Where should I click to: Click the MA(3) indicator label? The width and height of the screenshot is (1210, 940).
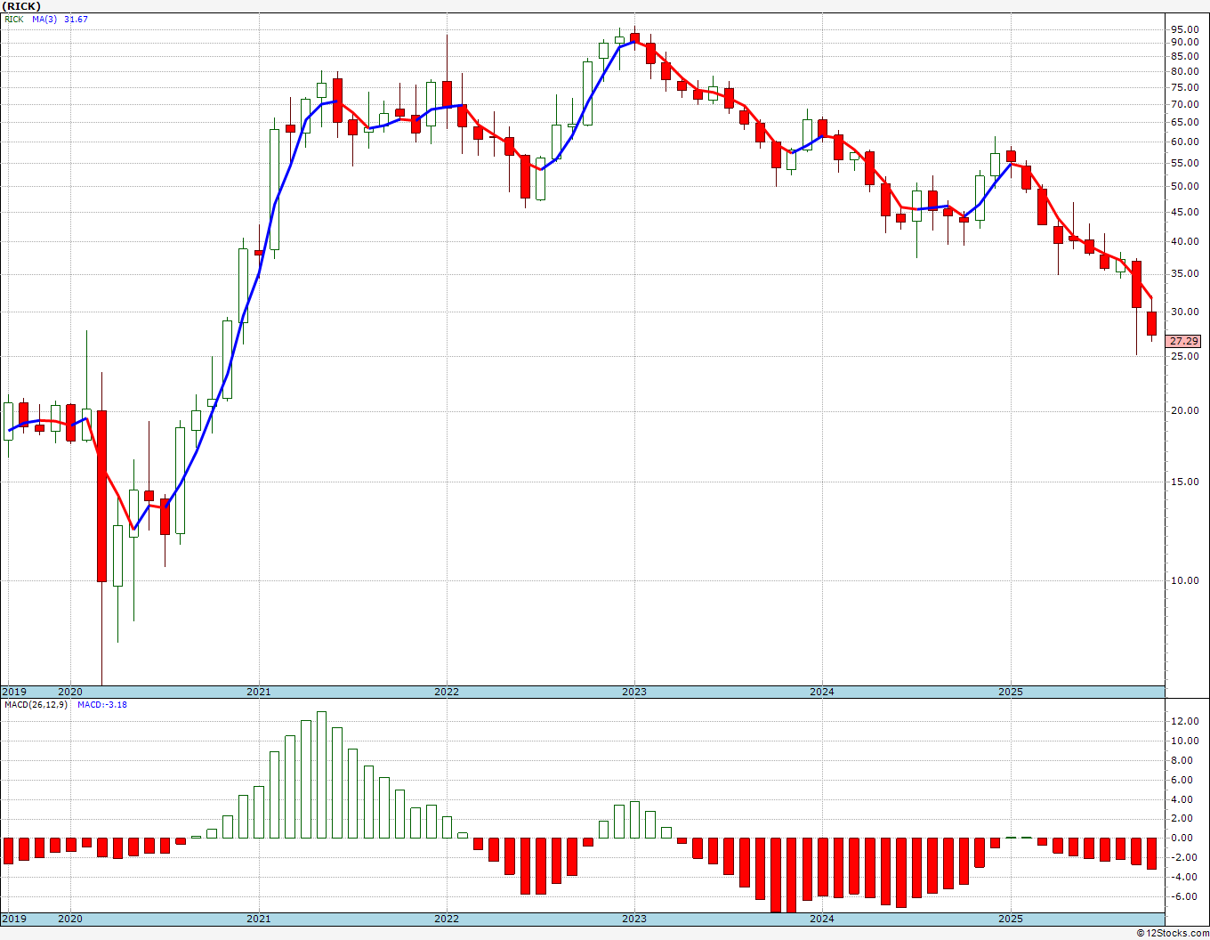click(44, 19)
